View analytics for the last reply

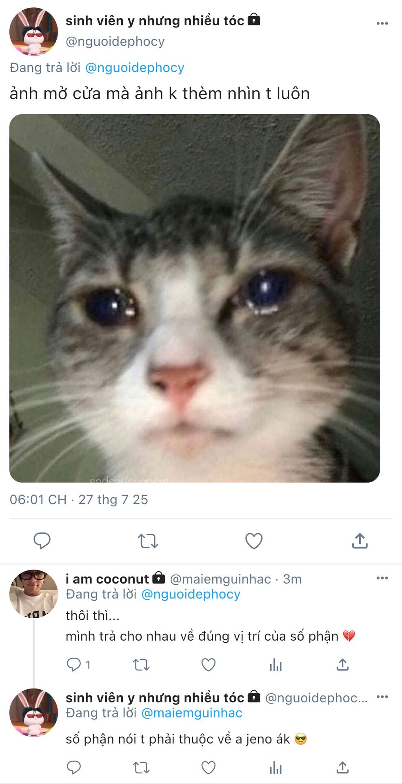pyautogui.click(x=275, y=768)
